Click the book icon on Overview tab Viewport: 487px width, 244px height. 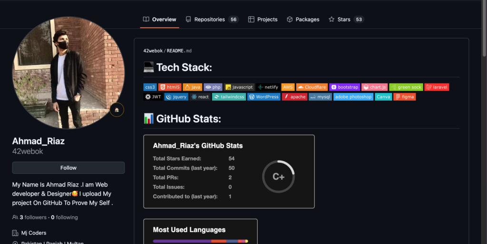coord(146,19)
